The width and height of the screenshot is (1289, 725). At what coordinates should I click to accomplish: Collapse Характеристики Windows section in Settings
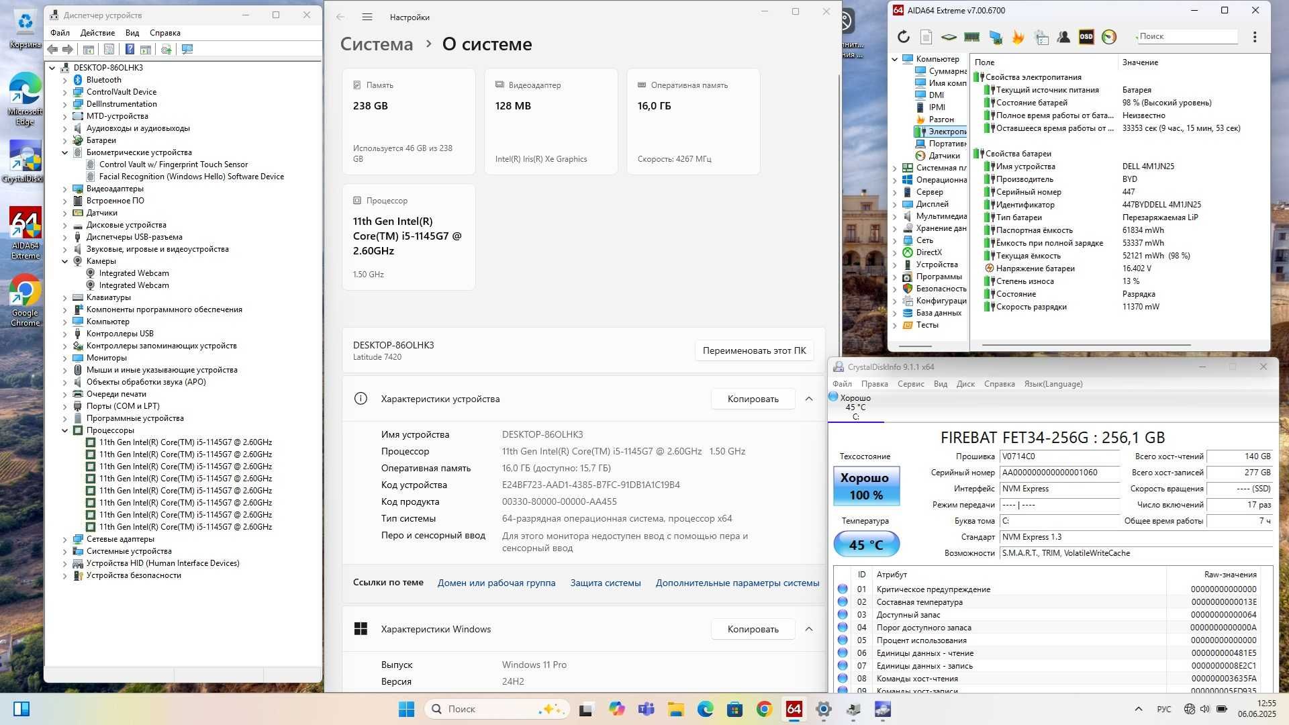[x=809, y=629]
